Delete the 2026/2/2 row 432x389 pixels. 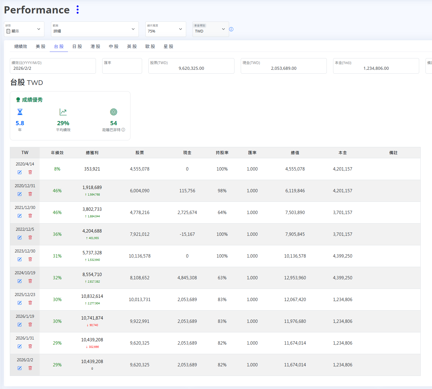pos(30,368)
